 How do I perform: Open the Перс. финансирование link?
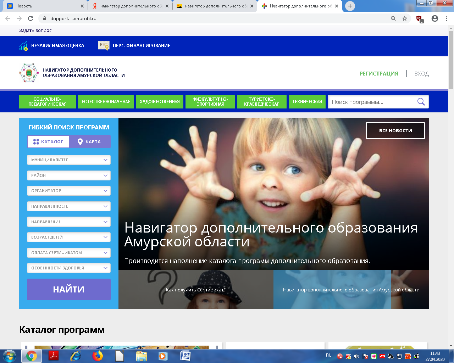(142, 45)
